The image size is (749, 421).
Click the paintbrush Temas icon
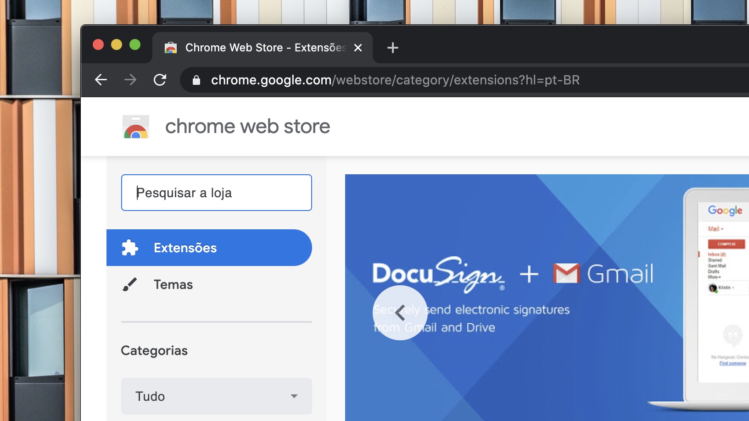point(129,284)
